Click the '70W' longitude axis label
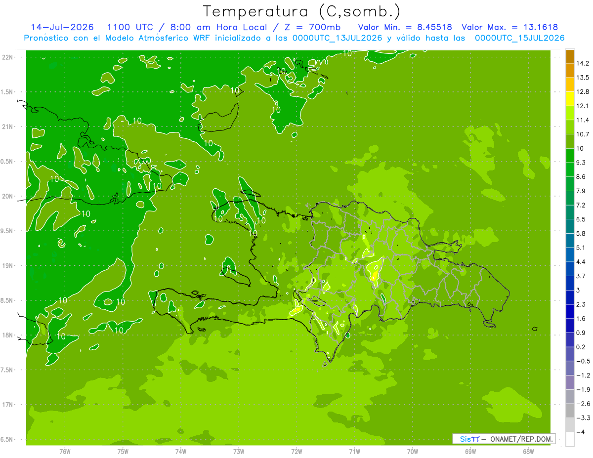The image size is (593, 458). tap(413, 452)
